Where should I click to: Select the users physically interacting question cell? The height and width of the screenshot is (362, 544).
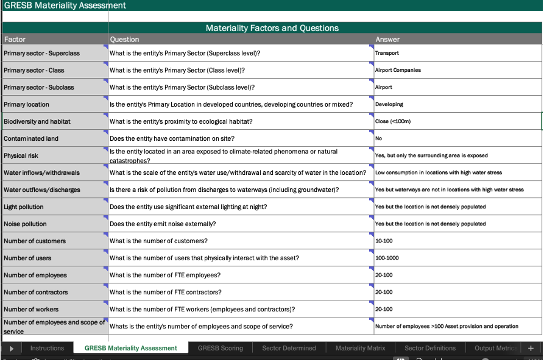[x=241, y=258]
